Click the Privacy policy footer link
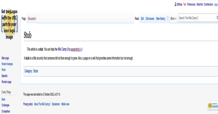The image size is (218, 114). click(x=28, y=104)
